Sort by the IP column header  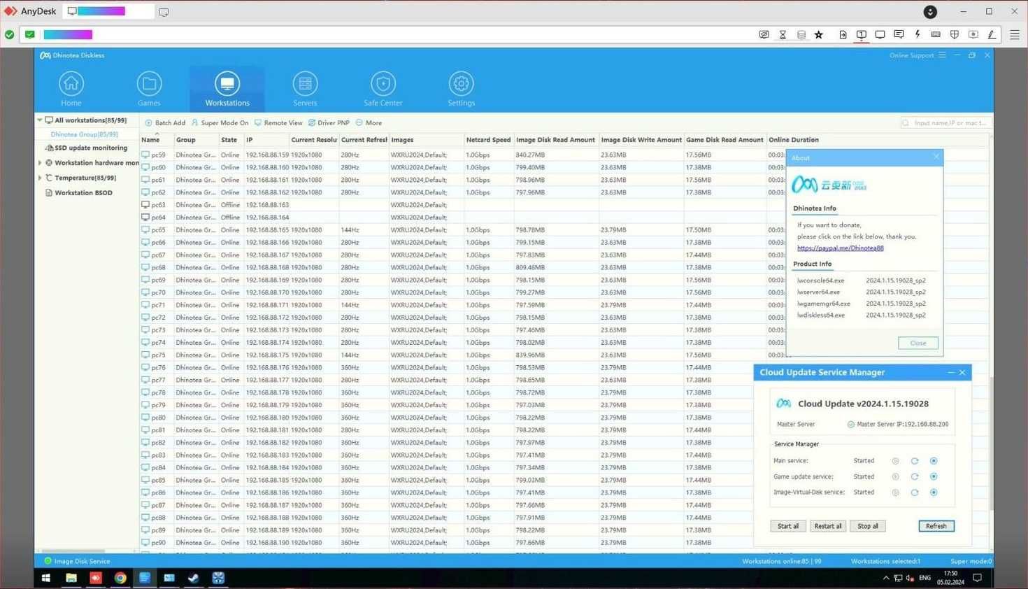point(266,140)
